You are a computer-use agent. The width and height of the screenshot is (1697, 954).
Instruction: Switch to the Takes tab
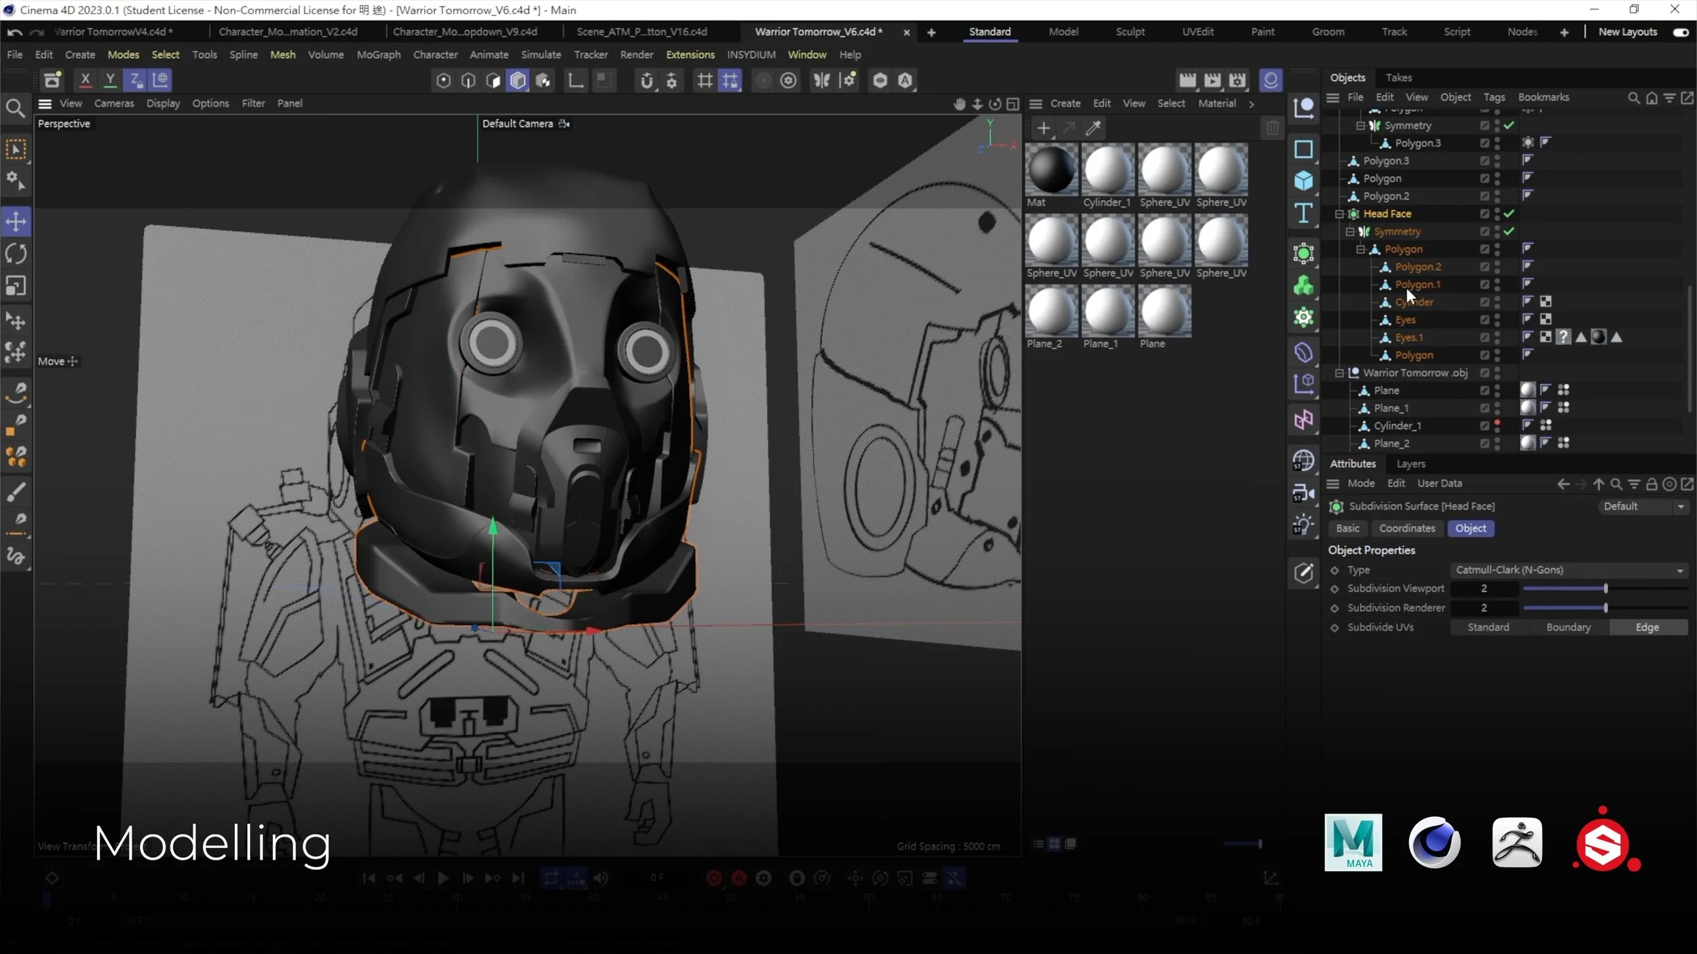pos(1398,77)
